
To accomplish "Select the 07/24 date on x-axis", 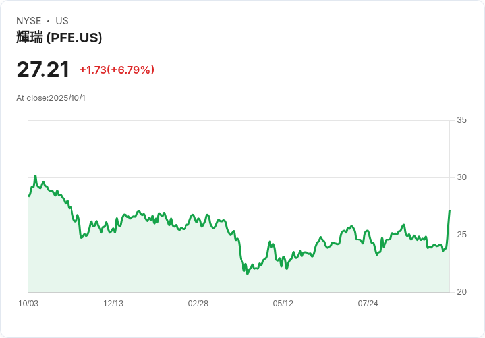I will [x=368, y=304].
